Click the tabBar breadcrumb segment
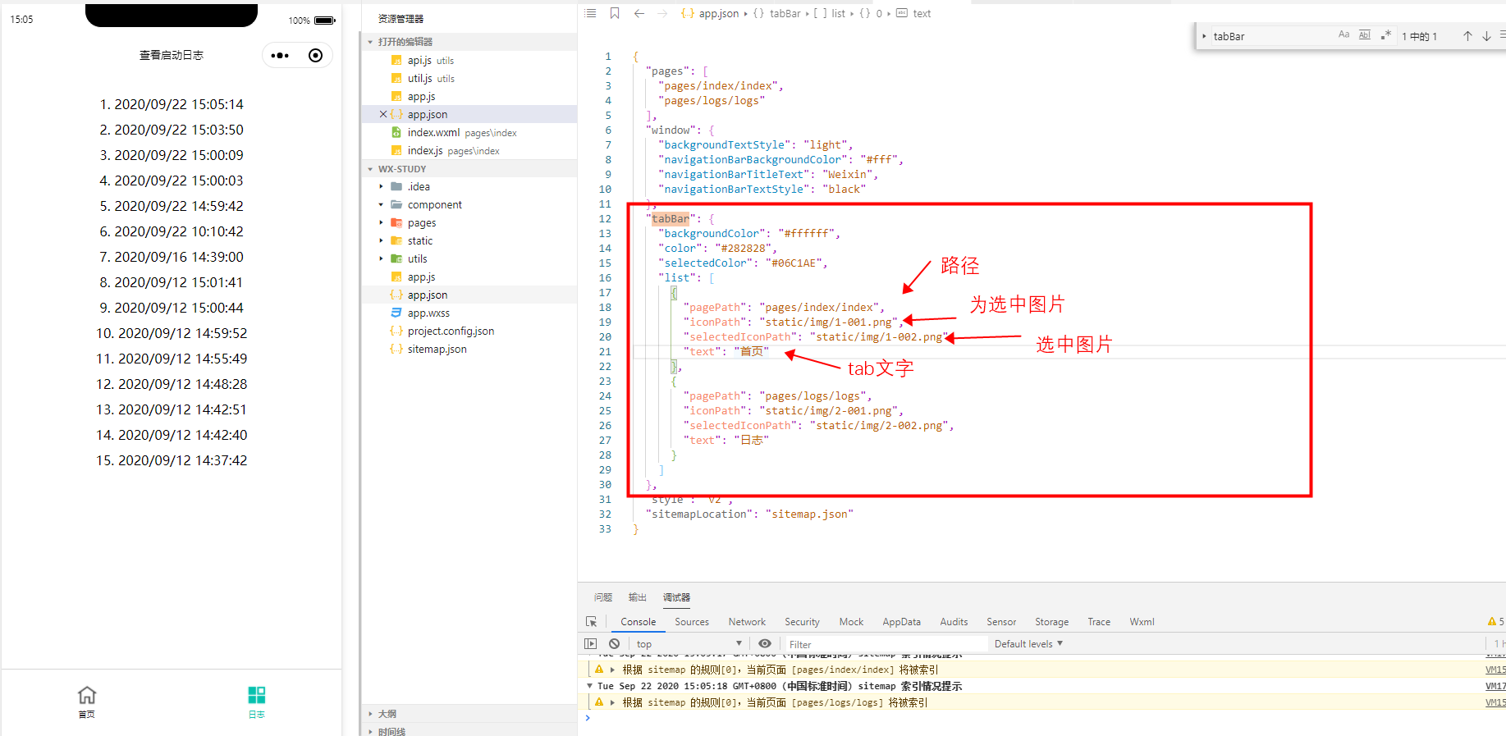This screenshot has width=1506, height=736. [x=785, y=13]
